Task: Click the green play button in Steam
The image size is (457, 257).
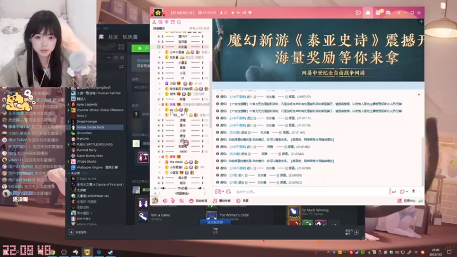Action: [141, 48]
